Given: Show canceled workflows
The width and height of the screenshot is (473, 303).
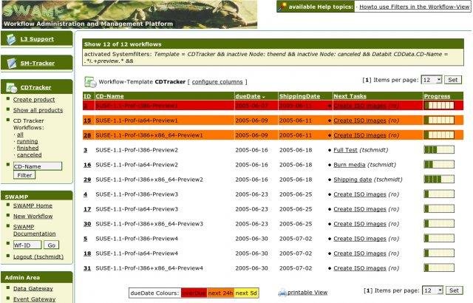Looking at the screenshot, I should 30,155.
